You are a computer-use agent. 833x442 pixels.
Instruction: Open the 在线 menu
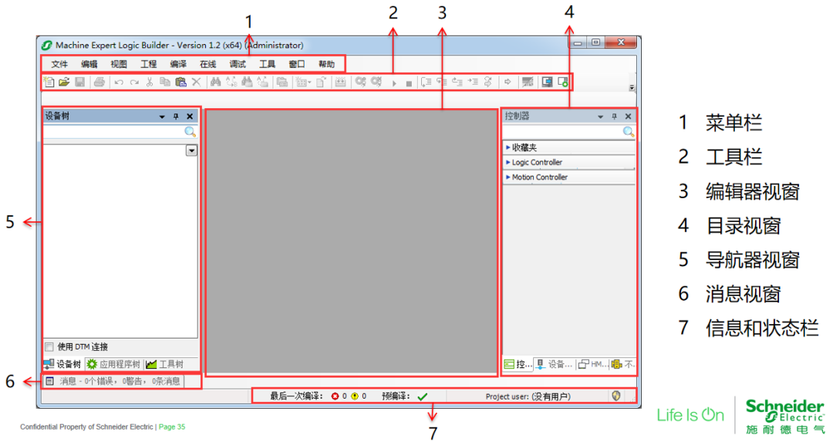(x=208, y=64)
